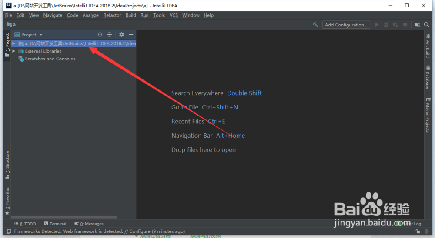Open the VCS menu

click(x=174, y=15)
